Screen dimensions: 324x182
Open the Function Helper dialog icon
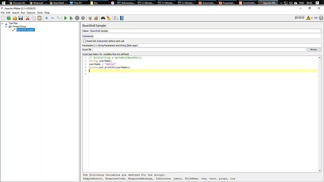tap(116, 18)
